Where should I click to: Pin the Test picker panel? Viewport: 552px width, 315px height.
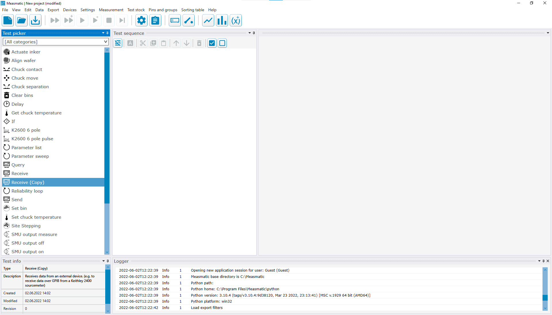click(108, 33)
